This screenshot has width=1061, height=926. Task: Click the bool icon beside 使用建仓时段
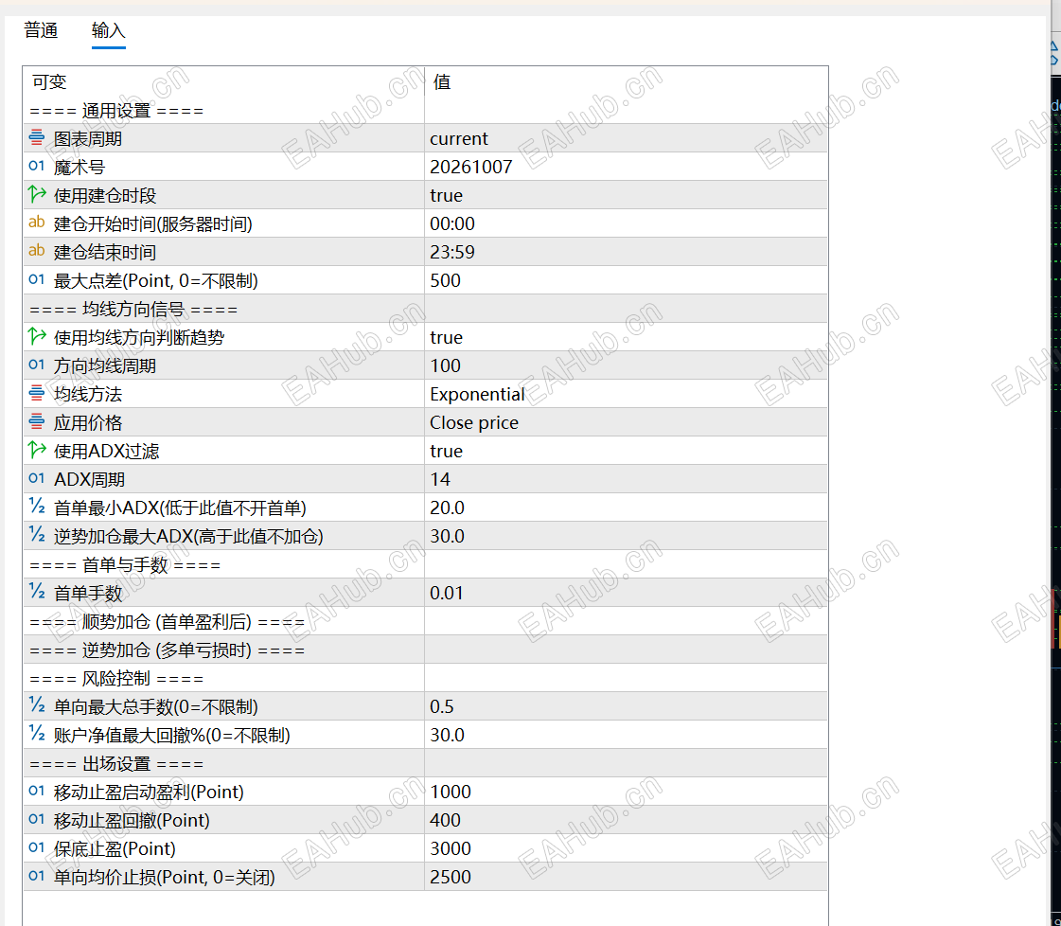click(37, 195)
